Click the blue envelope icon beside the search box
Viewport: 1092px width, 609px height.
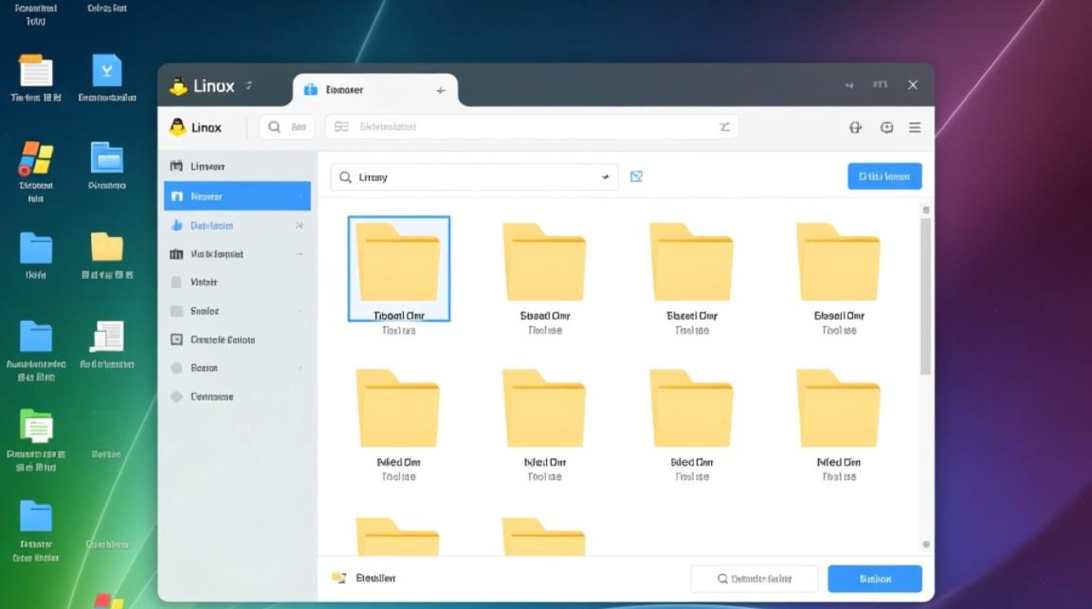tap(636, 176)
